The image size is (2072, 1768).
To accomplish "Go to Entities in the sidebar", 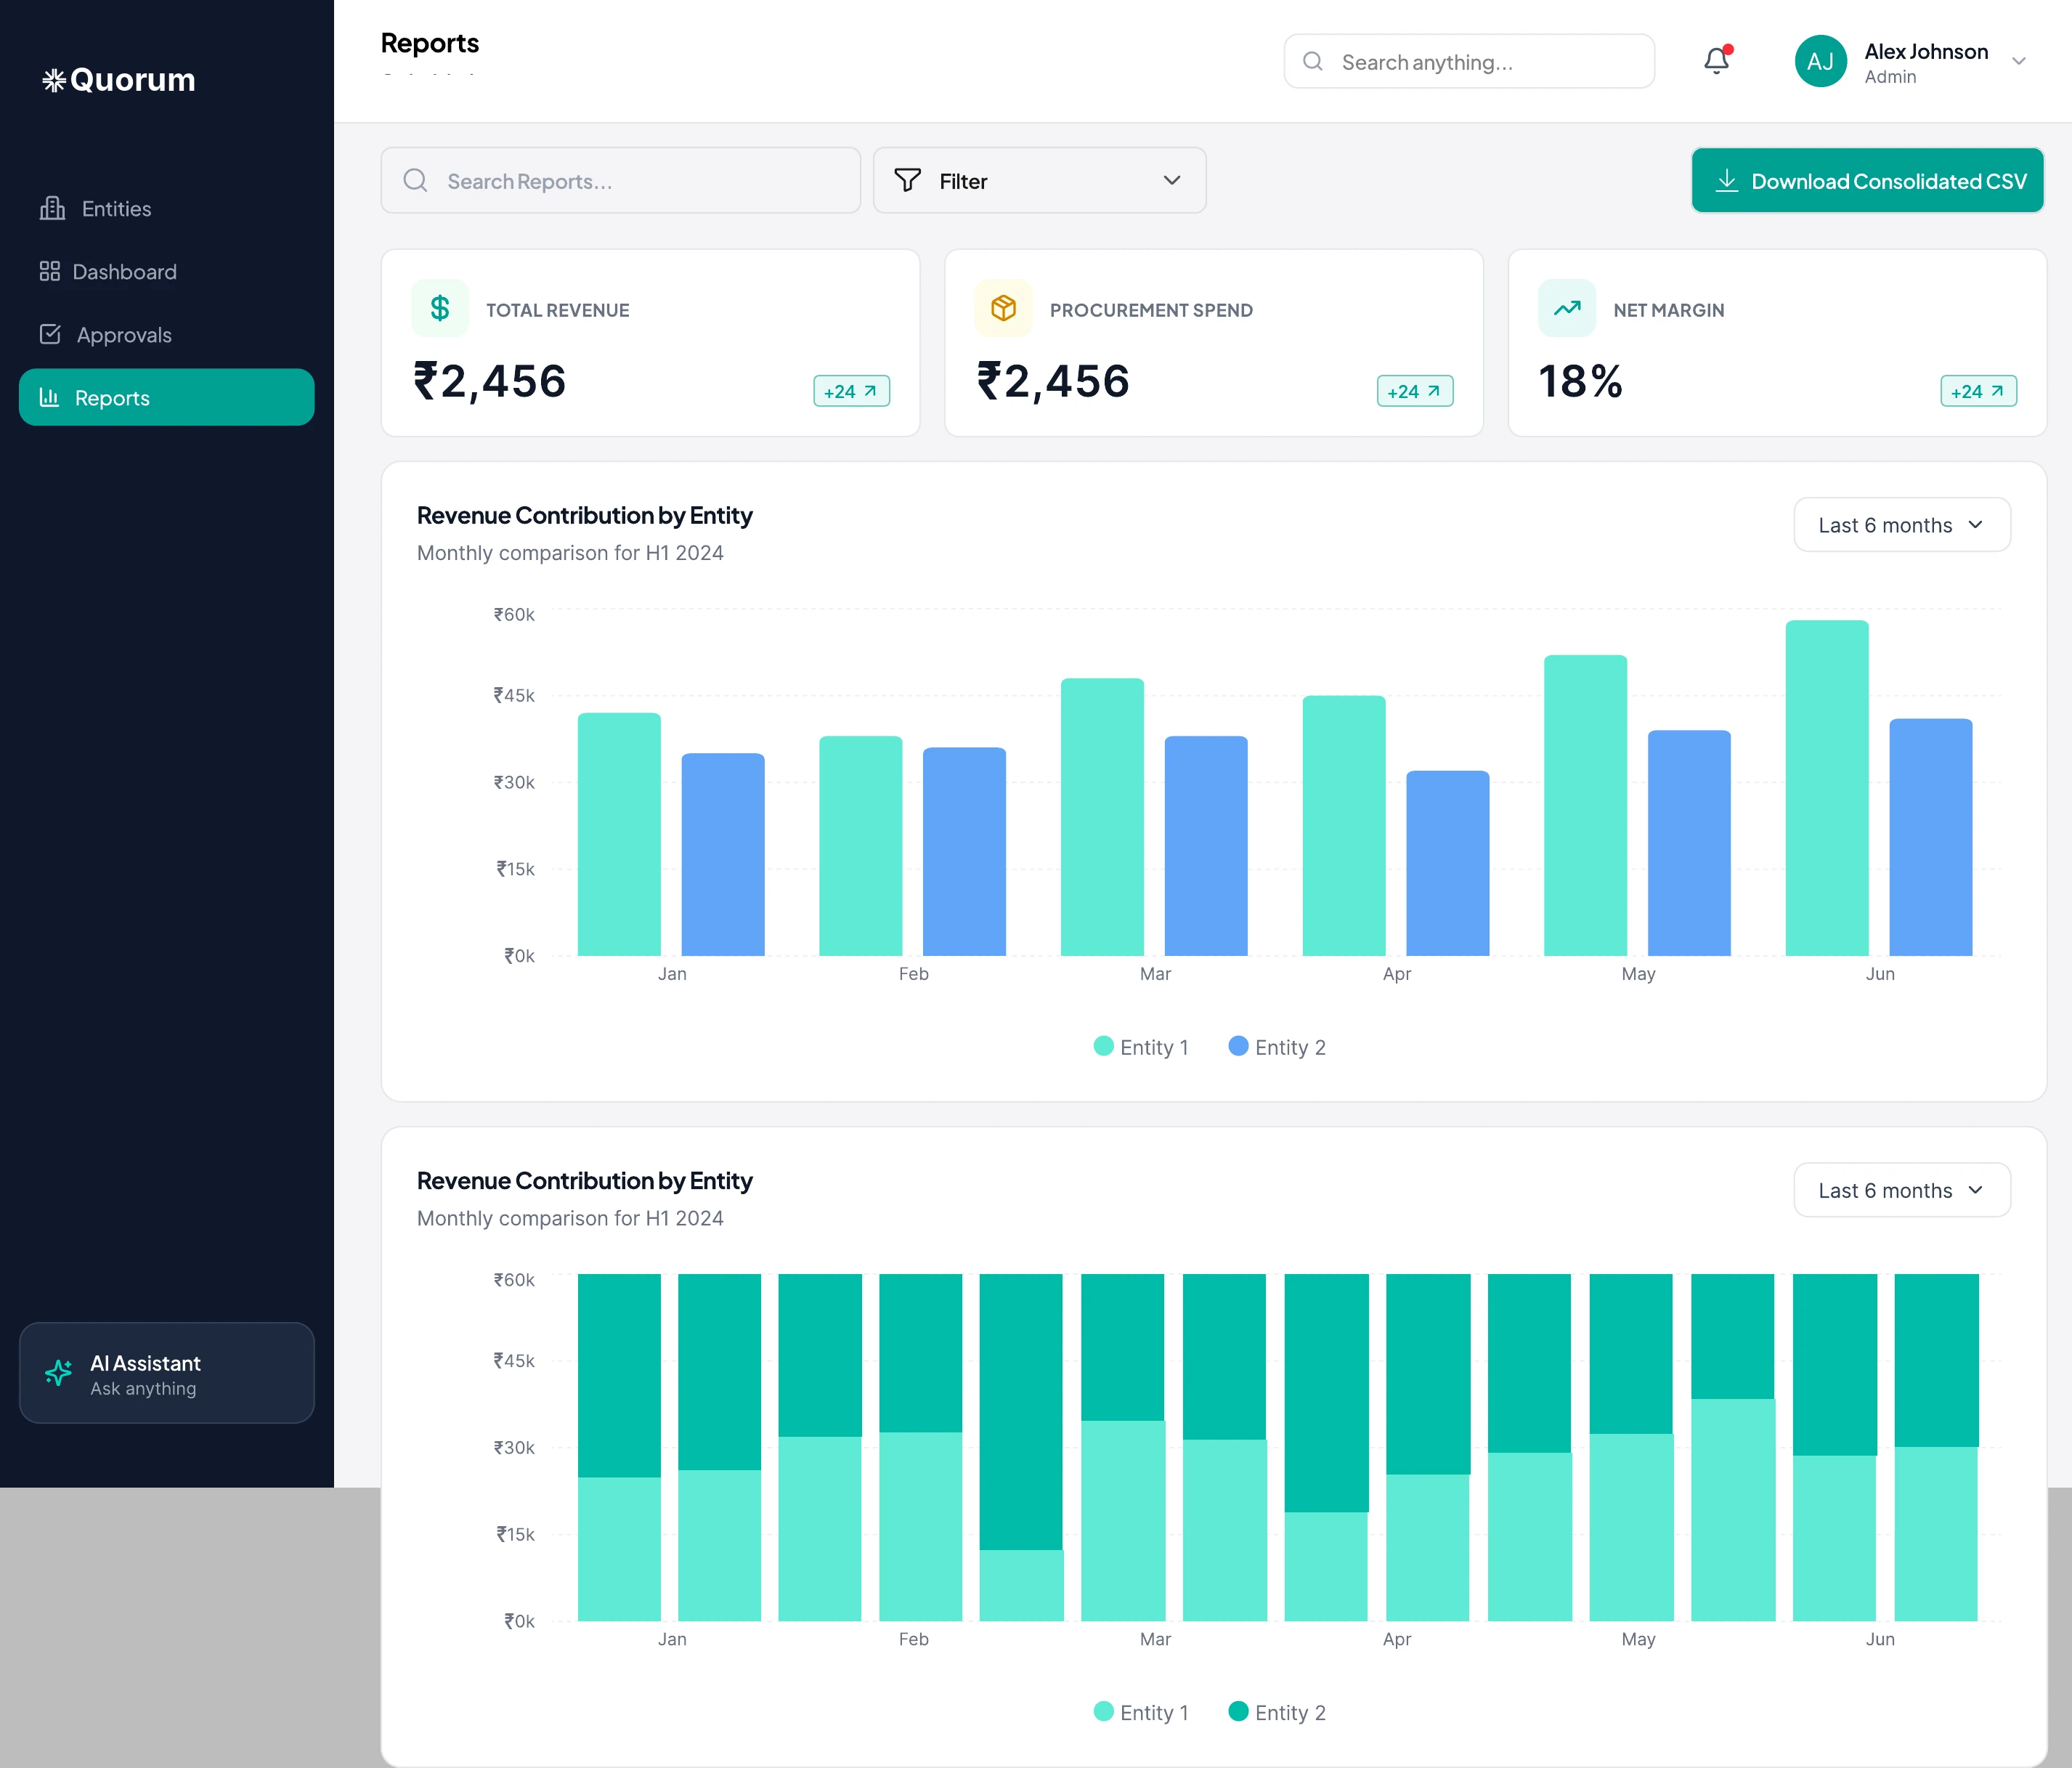I will point(166,208).
